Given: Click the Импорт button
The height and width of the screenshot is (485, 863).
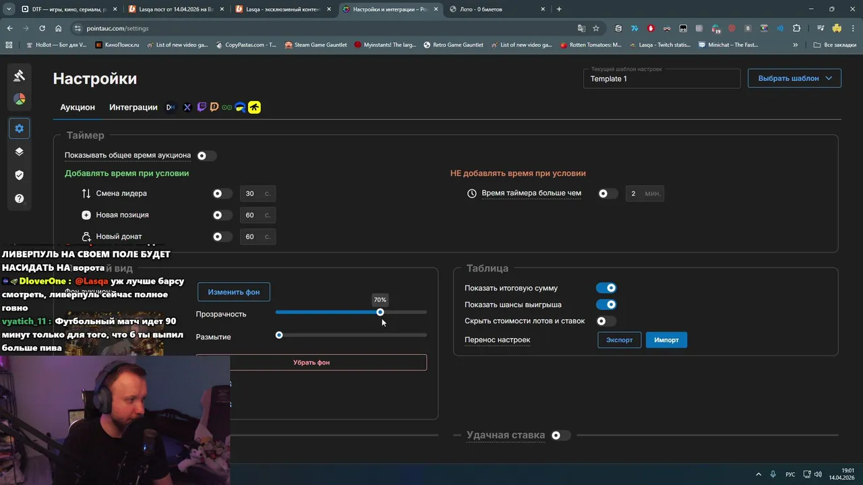Looking at the screenshot, I should coord(666,339).
